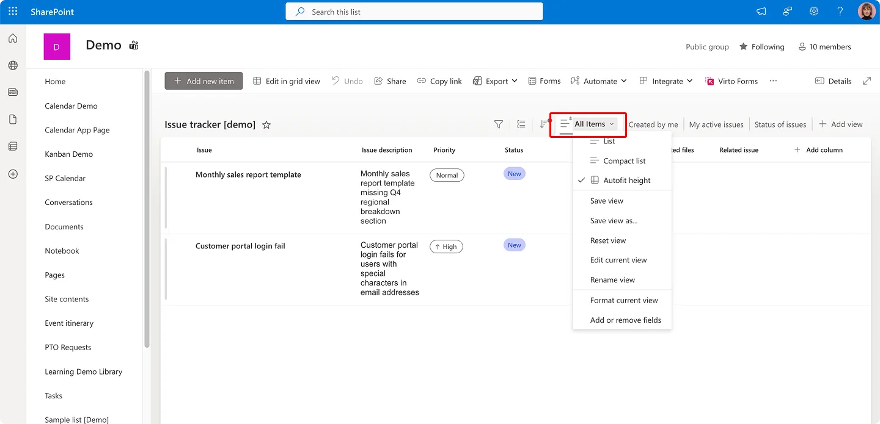Click the Search this list box
The width and height of the screenshot is (880, 424).
(414, 11)
